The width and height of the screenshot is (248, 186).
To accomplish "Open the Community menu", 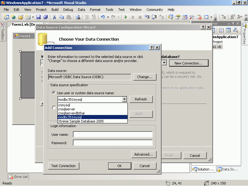I will [x=154, y=10].
